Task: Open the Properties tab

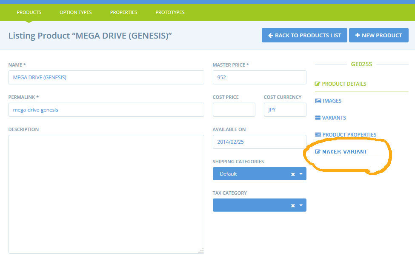Action: click(123, 12)
